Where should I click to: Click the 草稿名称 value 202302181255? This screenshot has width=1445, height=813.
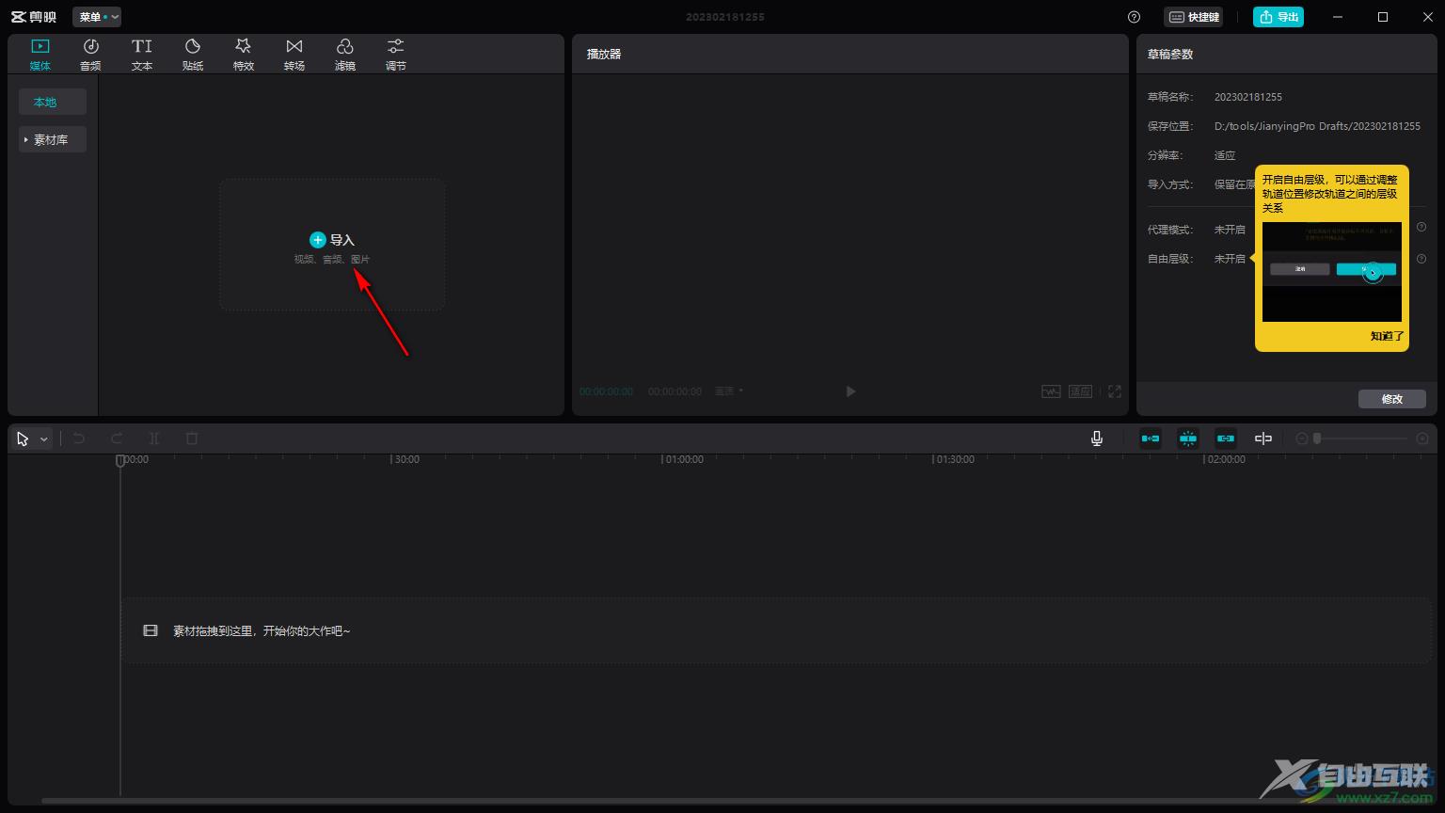pos(1248,97)
